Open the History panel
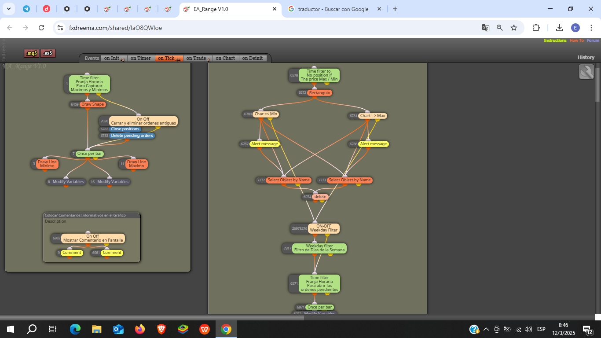 click(x=586, y=57)
